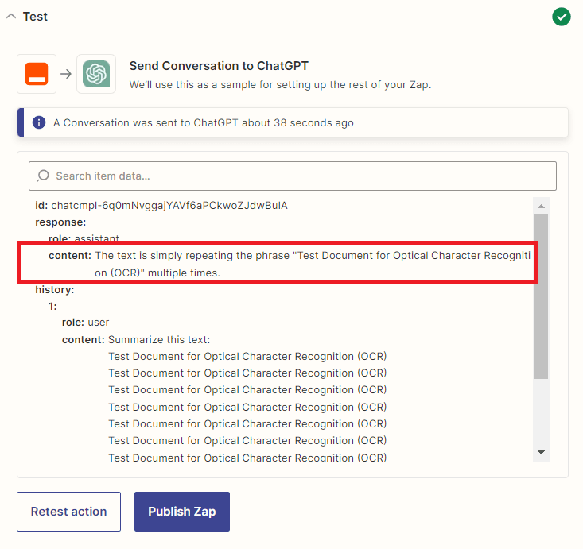This screenshot has height=549, width=583.
Task: Click the info icon in the notification banner
Action: click(38, 123)
